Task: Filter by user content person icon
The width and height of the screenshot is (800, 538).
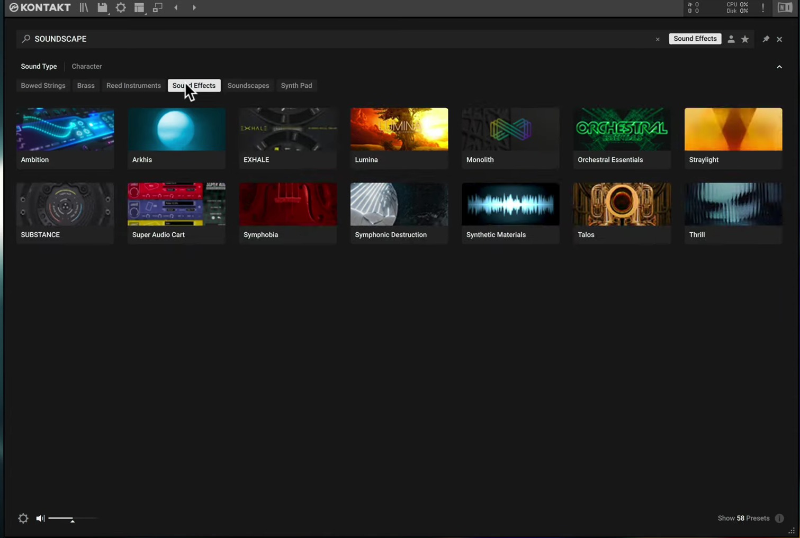Action: [731, 39]
